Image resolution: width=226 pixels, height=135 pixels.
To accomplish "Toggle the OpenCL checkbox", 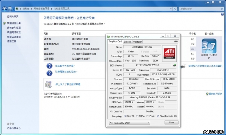I will tap(125, 116).
